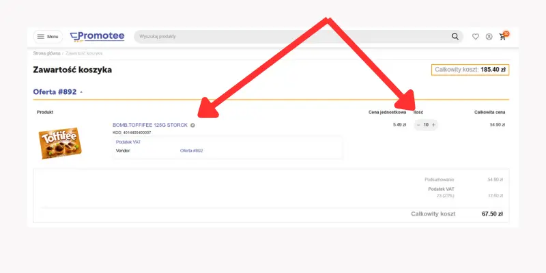546x273 pixels.
Task: Click the cart item count badge
Action: click(506, 33)
